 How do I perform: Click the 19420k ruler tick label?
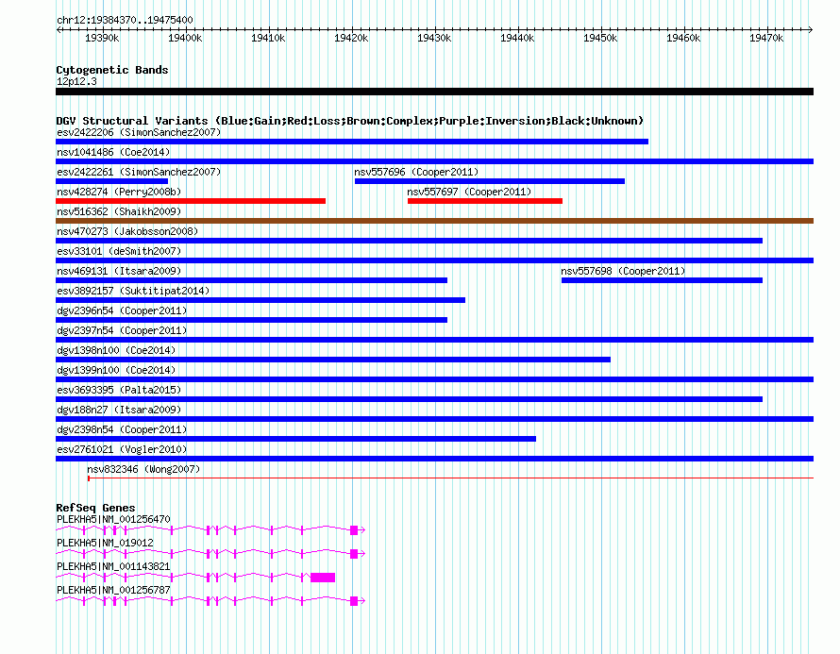pyautogui.click(x=351, y=39)
